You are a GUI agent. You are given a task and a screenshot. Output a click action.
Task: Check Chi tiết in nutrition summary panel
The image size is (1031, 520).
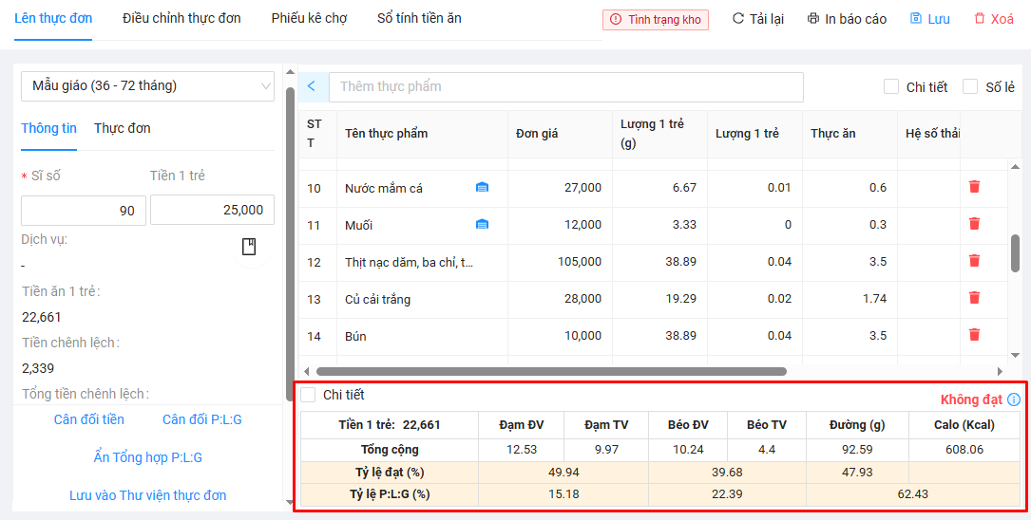(x=309, y=395)
